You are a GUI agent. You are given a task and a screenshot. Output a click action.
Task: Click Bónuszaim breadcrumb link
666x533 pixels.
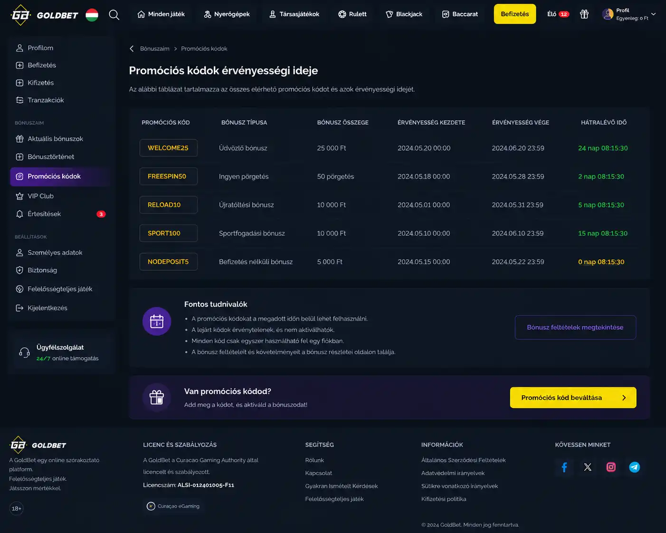tap(154, 48)
